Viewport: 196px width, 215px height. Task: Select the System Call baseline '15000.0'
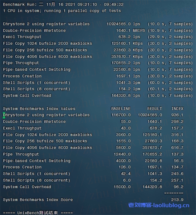pyautogui.click(x=122, y=187)
